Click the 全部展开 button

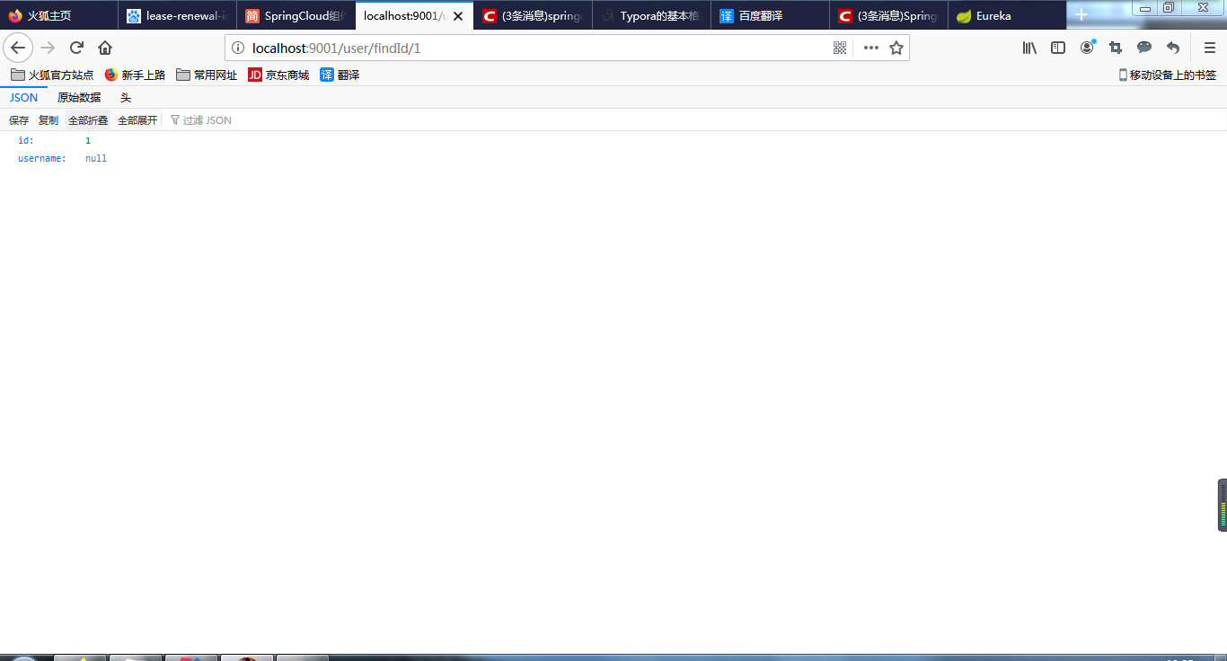pos(137,120)
